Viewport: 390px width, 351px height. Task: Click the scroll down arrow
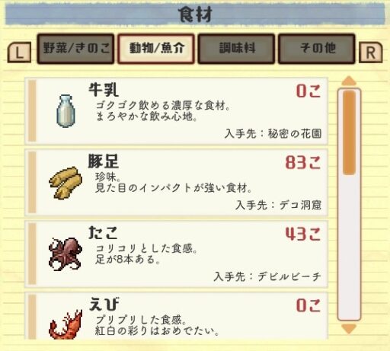point(349,329)
